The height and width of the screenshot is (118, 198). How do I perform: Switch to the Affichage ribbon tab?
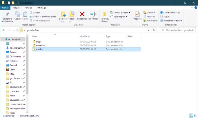(41, 8)
